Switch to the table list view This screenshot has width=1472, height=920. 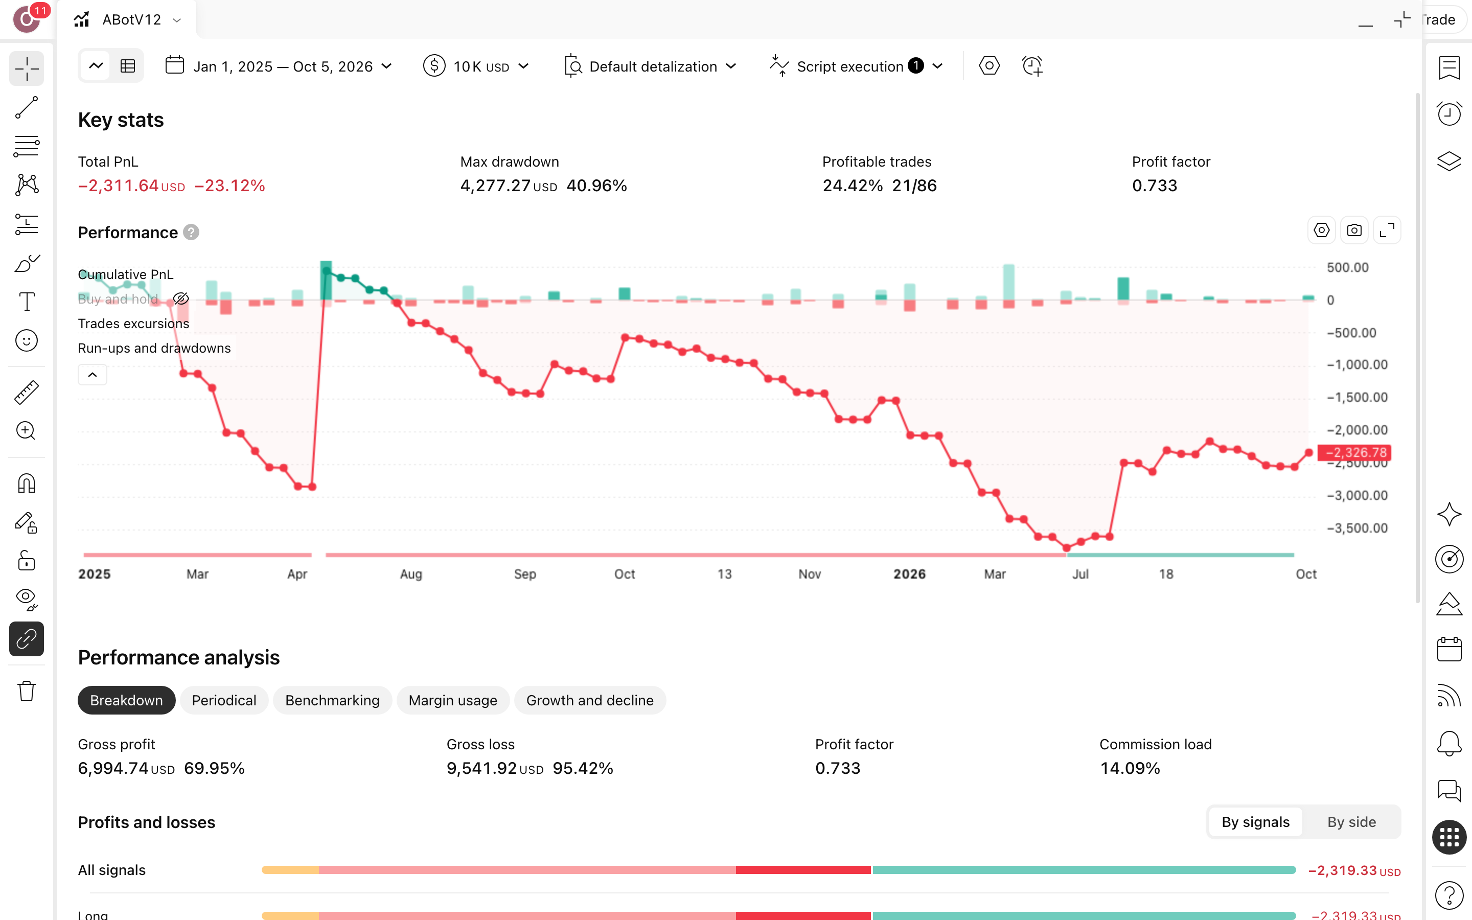click(x=128, y=66)
